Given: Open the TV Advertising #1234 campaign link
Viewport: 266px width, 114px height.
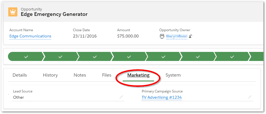Looking at the screenshot, I should (x=161, y=97).
